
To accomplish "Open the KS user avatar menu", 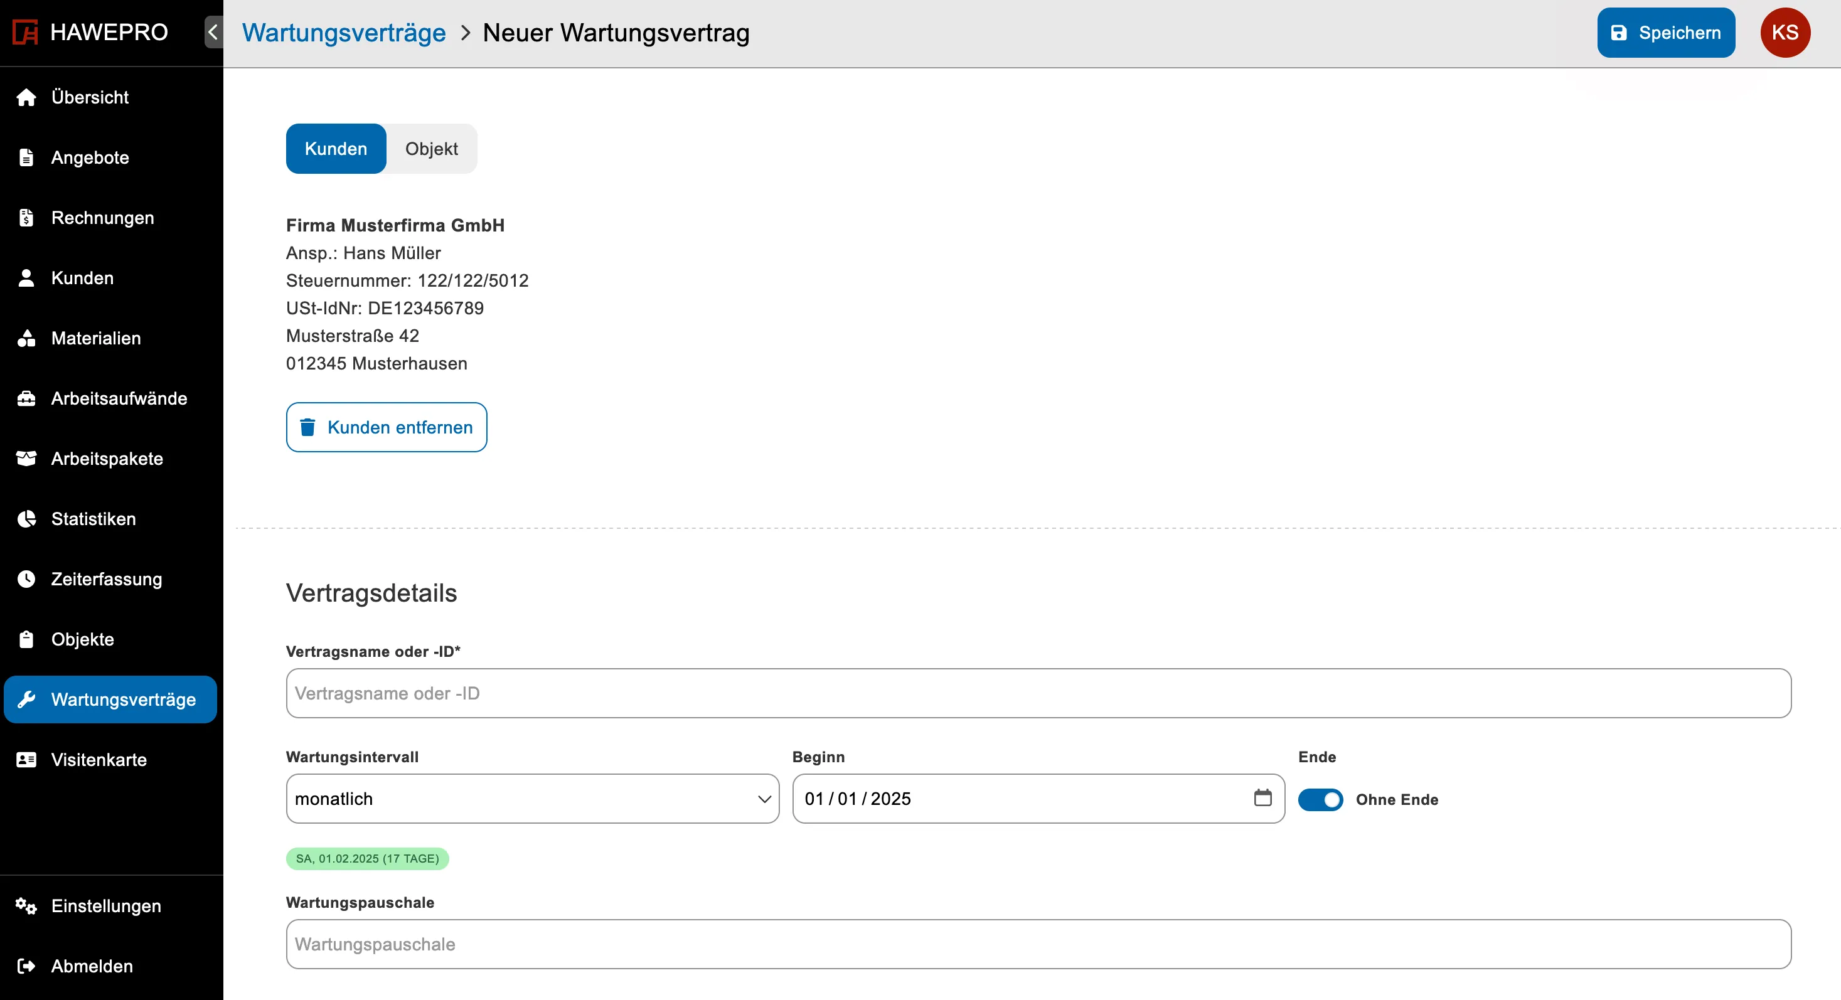I will tap(1785, 32).
